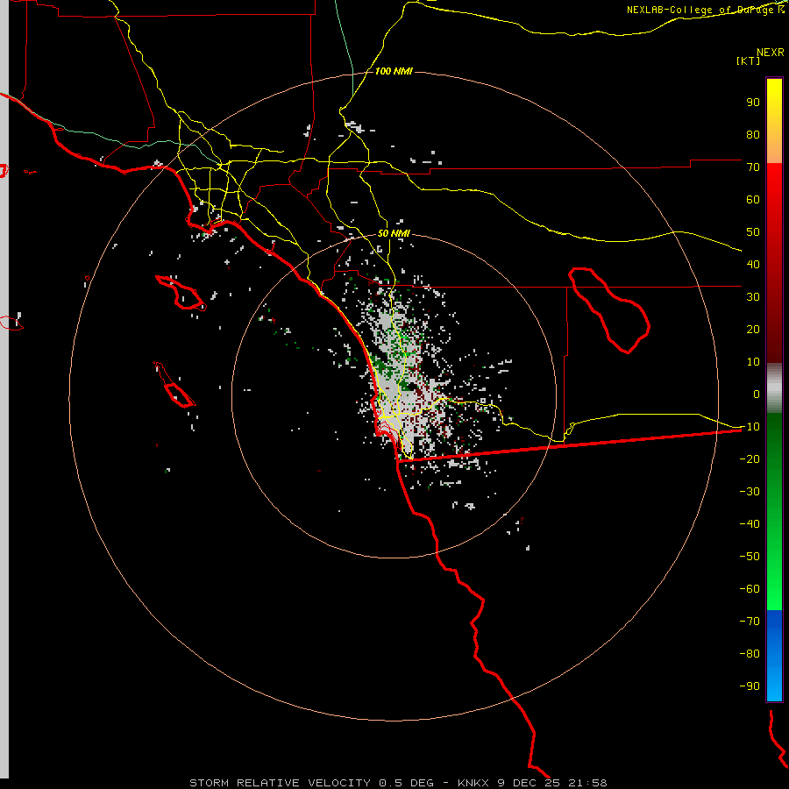The height and width of the screenshot is (789, 789).
Task: Click the -60 value on the velocity scale
Action: (750, 589)
